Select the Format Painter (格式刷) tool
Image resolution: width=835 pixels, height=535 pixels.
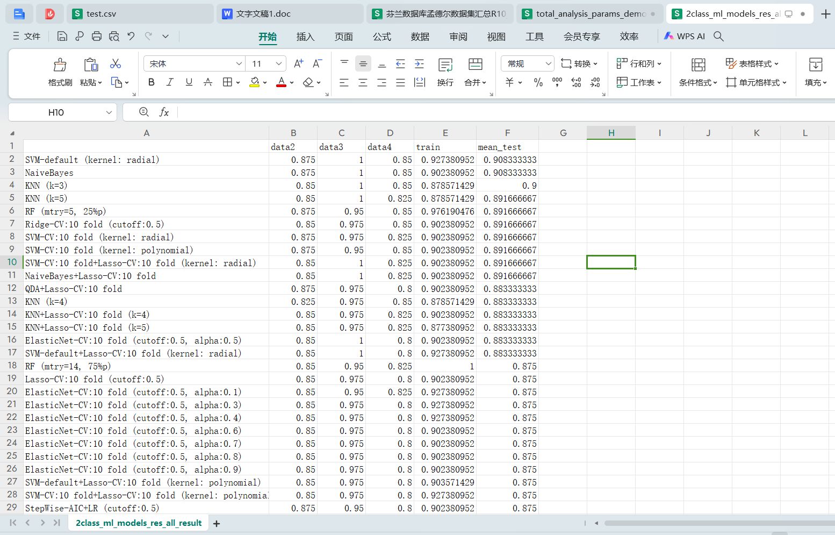click(60, 72)
